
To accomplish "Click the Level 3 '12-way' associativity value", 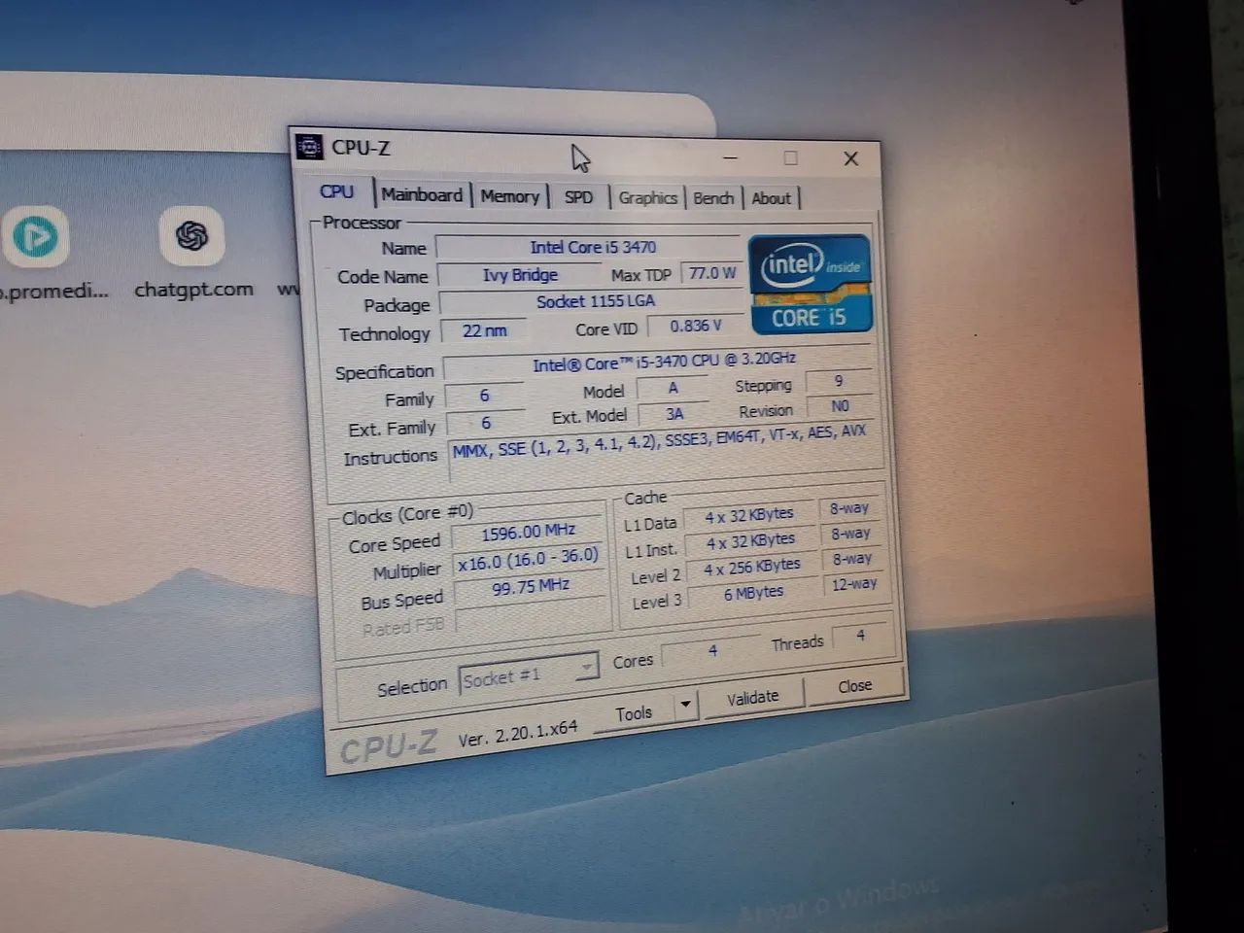I will point(853,584).
